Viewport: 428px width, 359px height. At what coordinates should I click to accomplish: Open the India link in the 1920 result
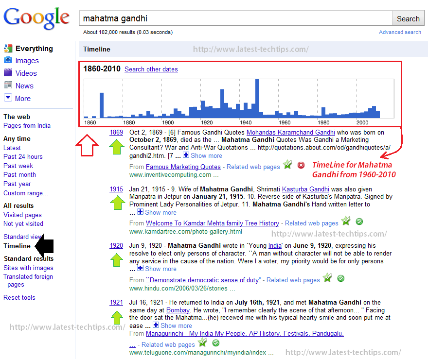275,246
